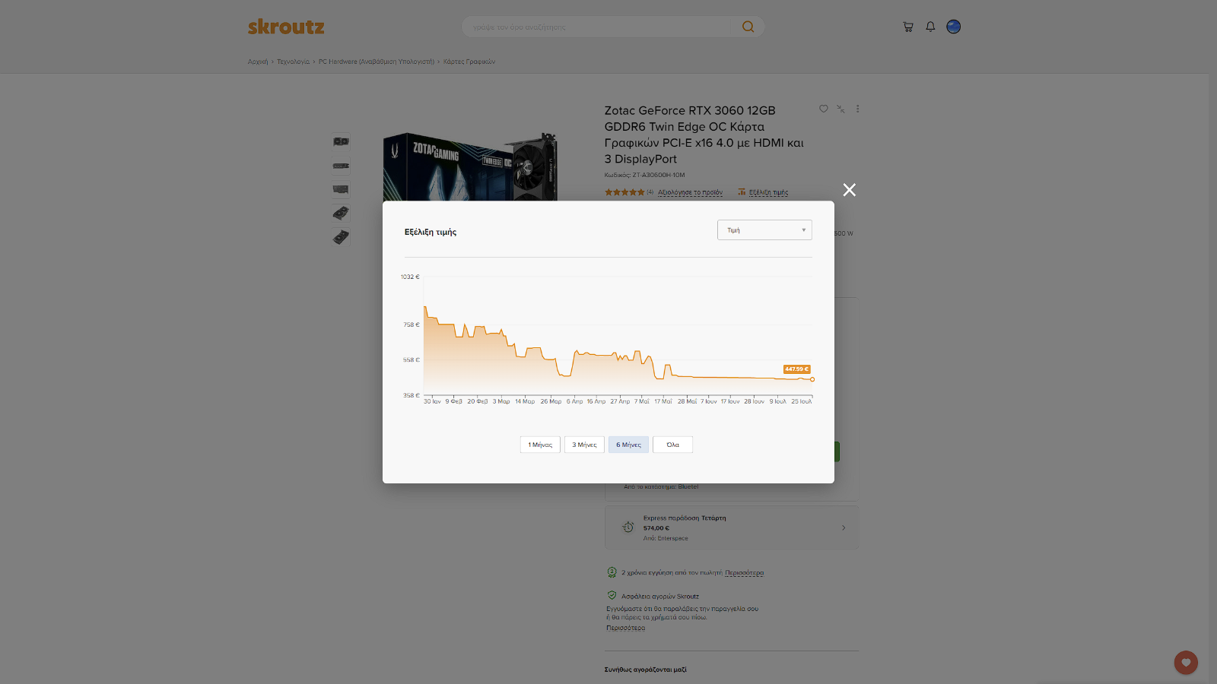Image resolution: width=1217 pixels, height=684 pixels.
Task: Click the Εξέλιξη τιμής link
Action: tap(768, 192)
